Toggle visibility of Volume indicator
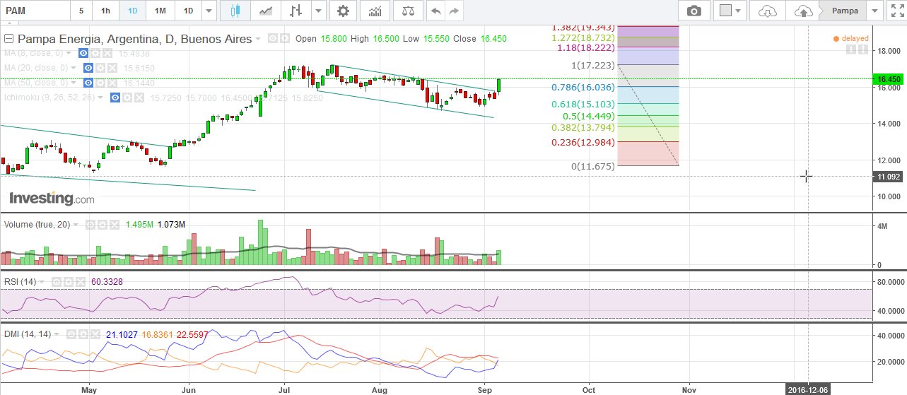The height and width of the screenshot is (395, 907). coord(90,225)
